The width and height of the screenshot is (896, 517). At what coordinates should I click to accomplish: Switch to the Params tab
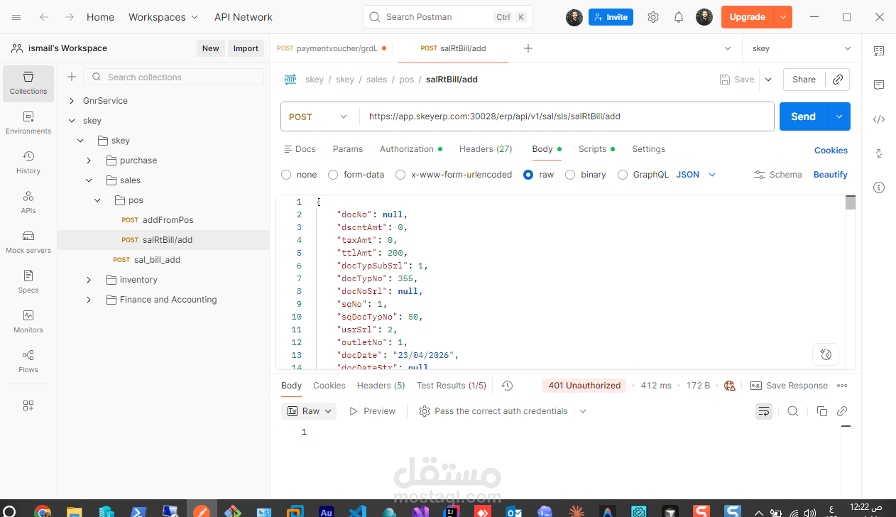pyautogui.click(x=347, y=149)
